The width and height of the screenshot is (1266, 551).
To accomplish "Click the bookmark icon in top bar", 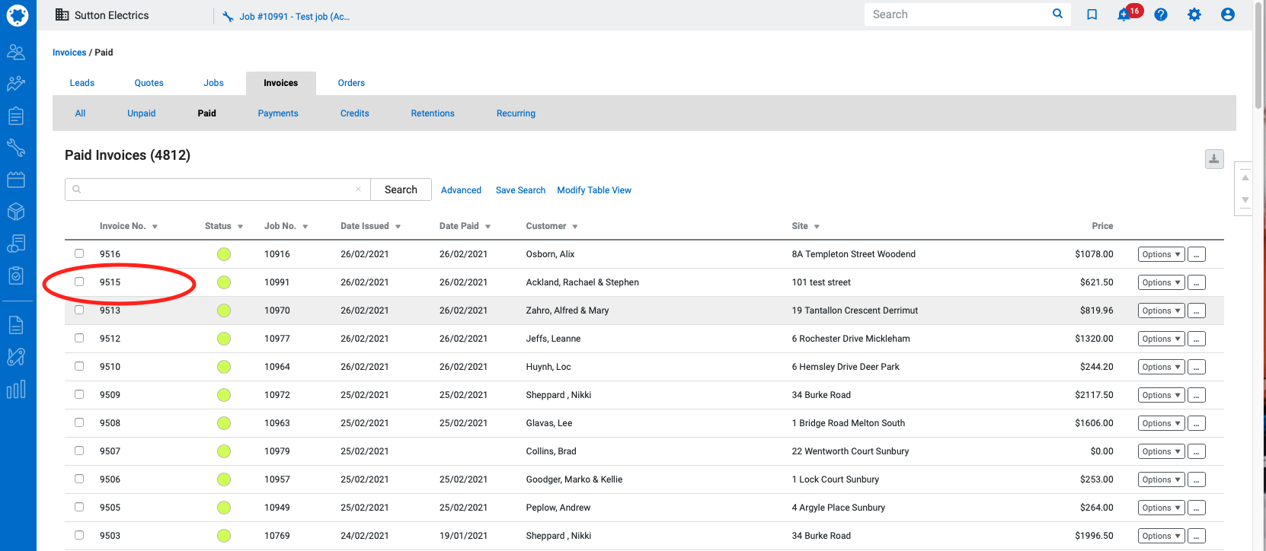I will [1092, 14].
